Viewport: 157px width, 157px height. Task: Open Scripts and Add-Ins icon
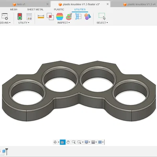pos(5,16)
